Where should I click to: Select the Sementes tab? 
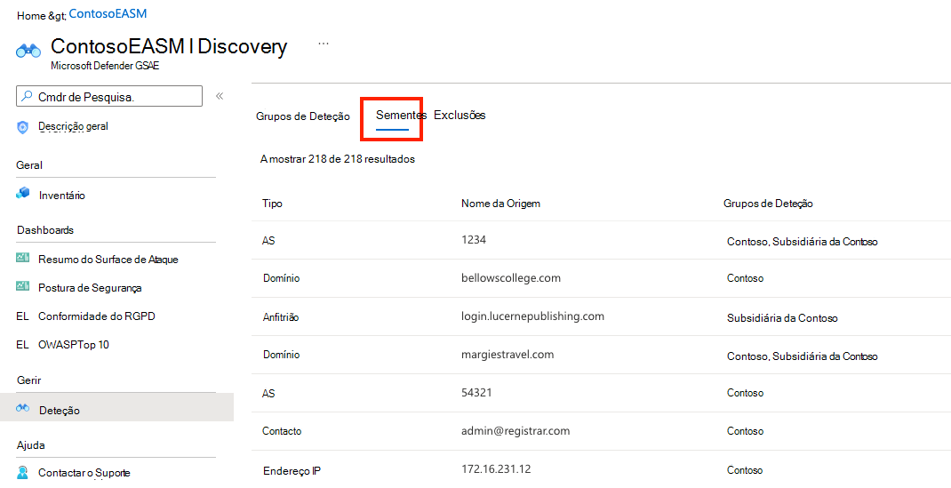[400, 116]
